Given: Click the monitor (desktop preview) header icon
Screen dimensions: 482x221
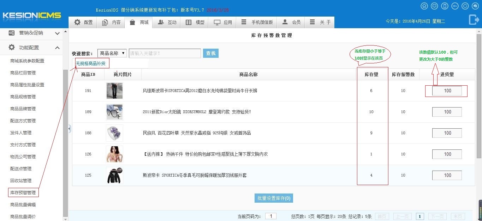Looking at the screenshot, I should coord(434,6).
